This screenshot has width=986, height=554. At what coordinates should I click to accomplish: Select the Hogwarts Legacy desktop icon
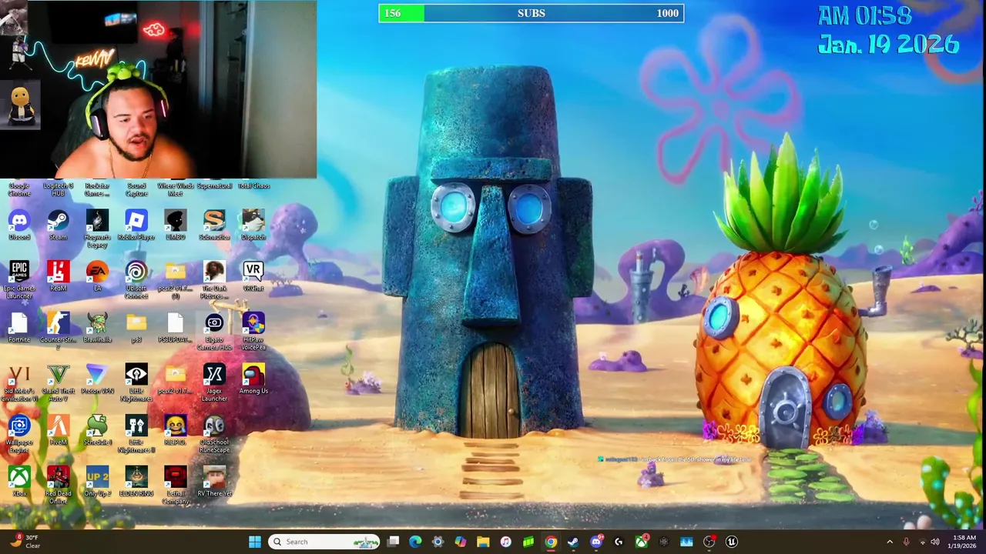point(97,228)
